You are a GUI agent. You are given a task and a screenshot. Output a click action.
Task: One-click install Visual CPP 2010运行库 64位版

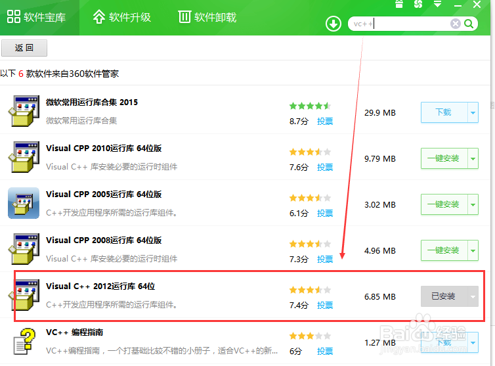pos(444,158)
